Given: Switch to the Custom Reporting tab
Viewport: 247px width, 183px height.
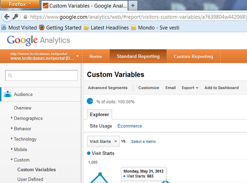Looking at the screenshot, I should pyautogui.click(x=193, y=57).
